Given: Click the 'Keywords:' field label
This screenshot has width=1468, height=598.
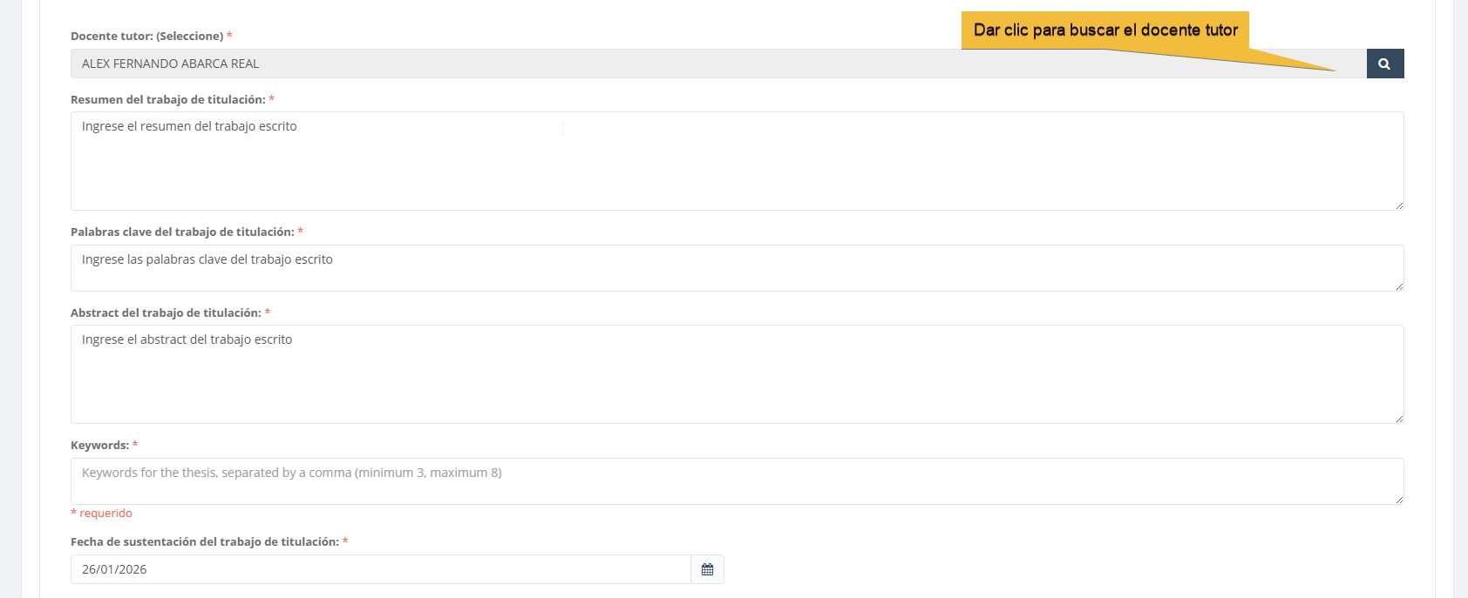Looking at the screenshot, I should click(99, 446).
